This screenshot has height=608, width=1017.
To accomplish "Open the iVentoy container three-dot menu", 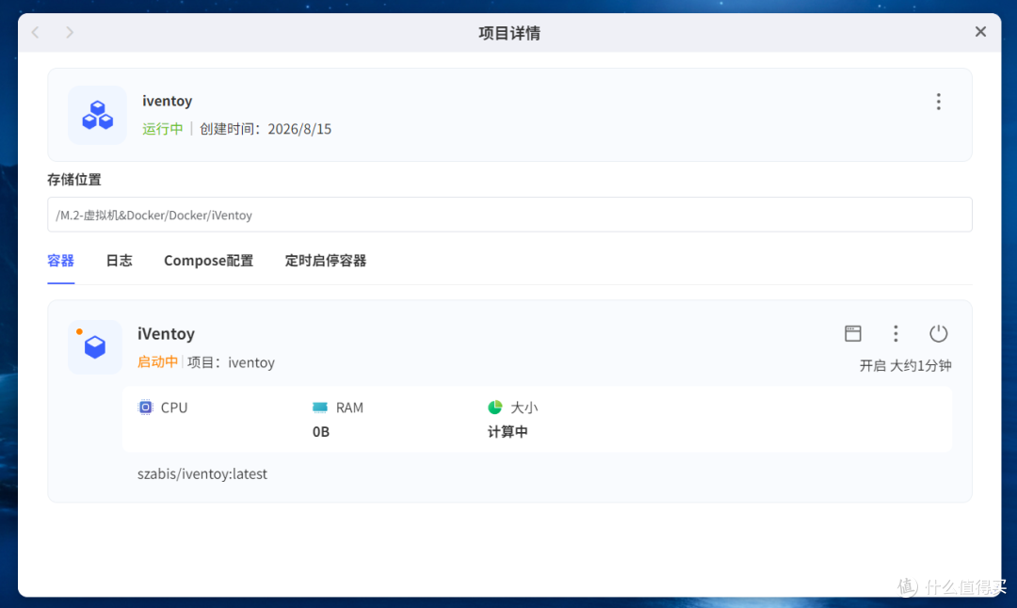I will pyautogui.click(x=896, y=333).
